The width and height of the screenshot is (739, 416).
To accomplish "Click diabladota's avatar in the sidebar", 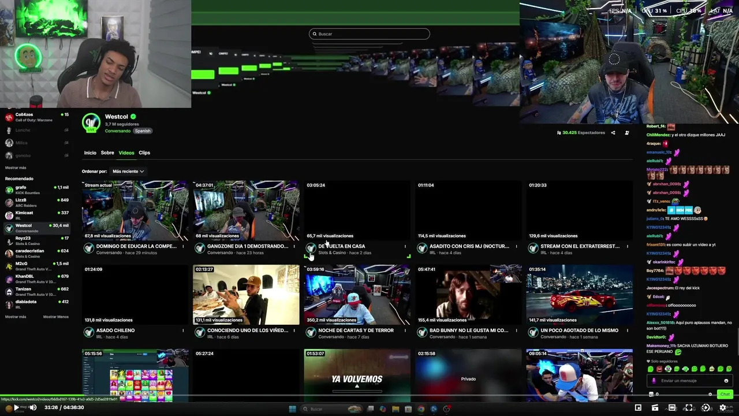I will pos(9,304).
